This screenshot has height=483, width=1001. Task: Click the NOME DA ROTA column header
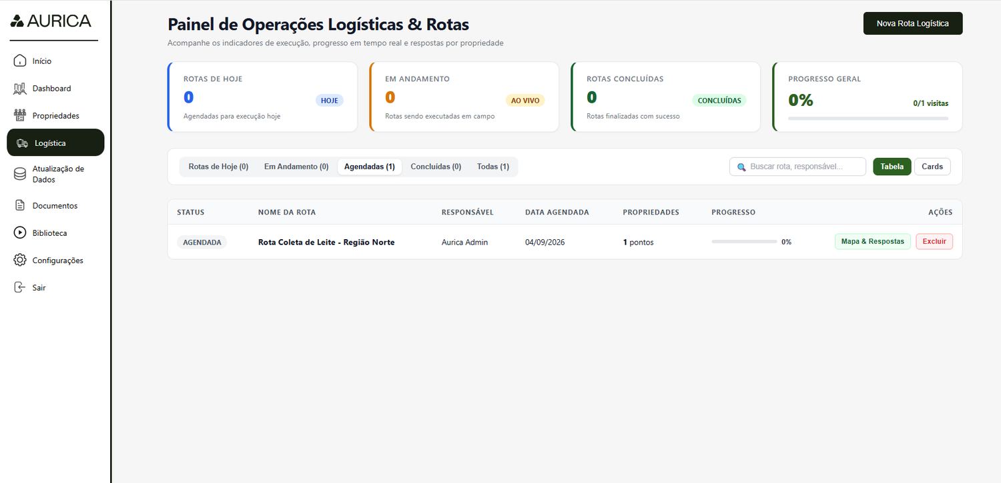click(x=287, y=212)
